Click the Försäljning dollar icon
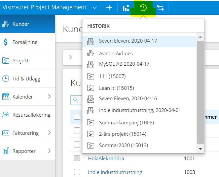This screenshot has height=177, width=219. pos(6,42)
